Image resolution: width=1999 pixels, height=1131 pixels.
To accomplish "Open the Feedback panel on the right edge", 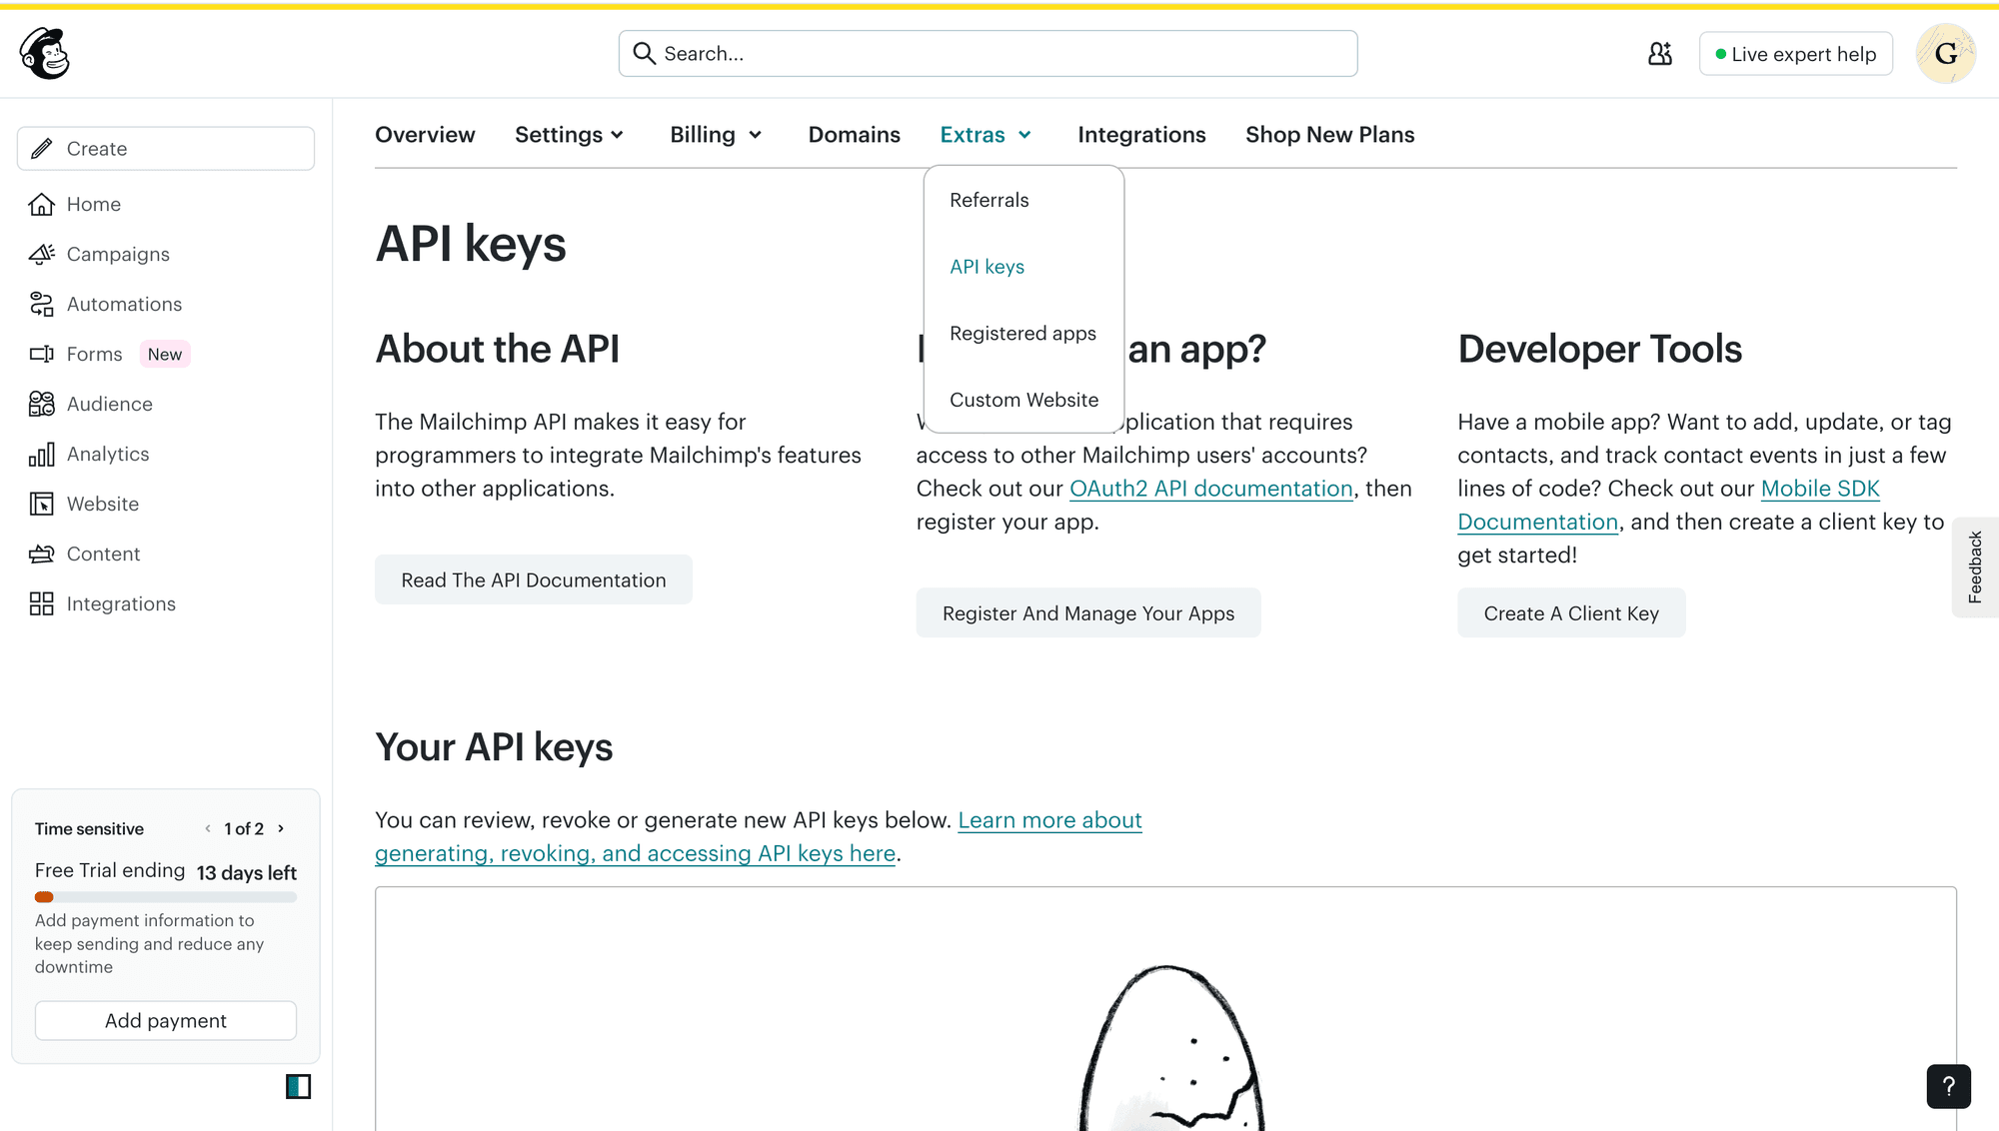I will 1975,566.
